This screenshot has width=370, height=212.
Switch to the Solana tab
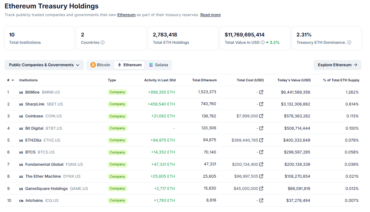[158, 65]
